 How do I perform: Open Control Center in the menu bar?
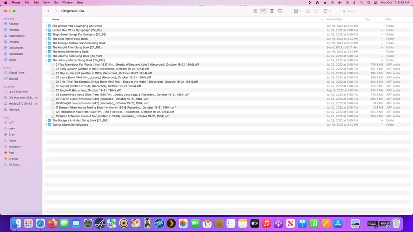coord(376,2)
